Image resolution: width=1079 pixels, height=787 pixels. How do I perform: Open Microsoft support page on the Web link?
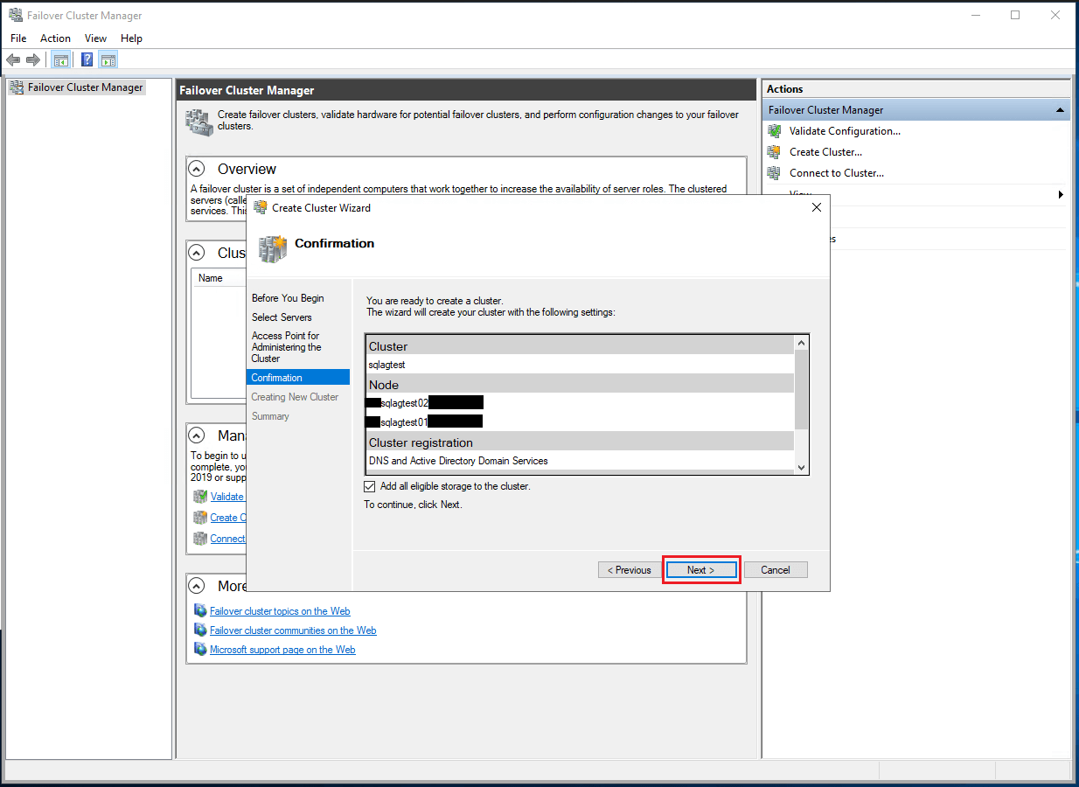(x=282, y=650)
